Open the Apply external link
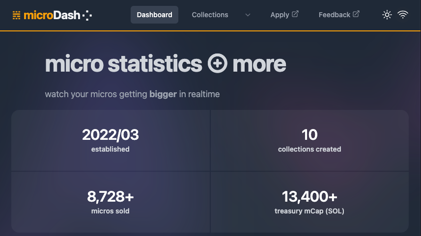The height and width of the screenshot is (236, 421). (x=284, y=15)
